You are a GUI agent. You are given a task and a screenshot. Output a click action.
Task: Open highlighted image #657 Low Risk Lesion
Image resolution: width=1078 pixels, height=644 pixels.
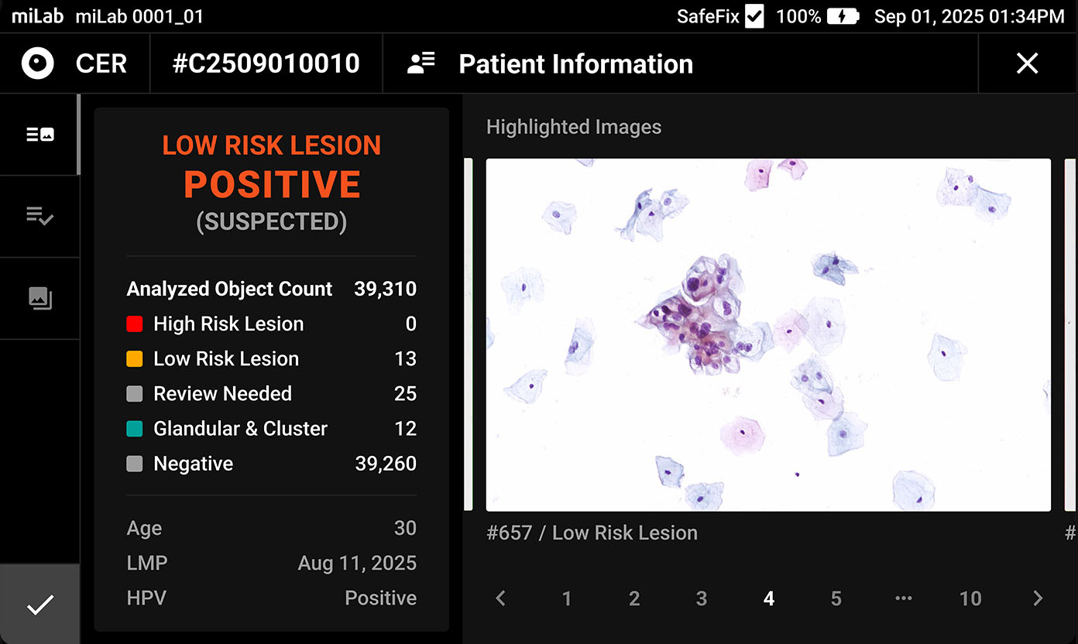768,334
